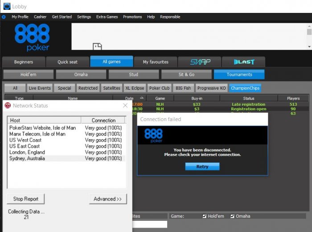Open the Get Started menu
Screen dimensions: 312x232
(62, 17)
